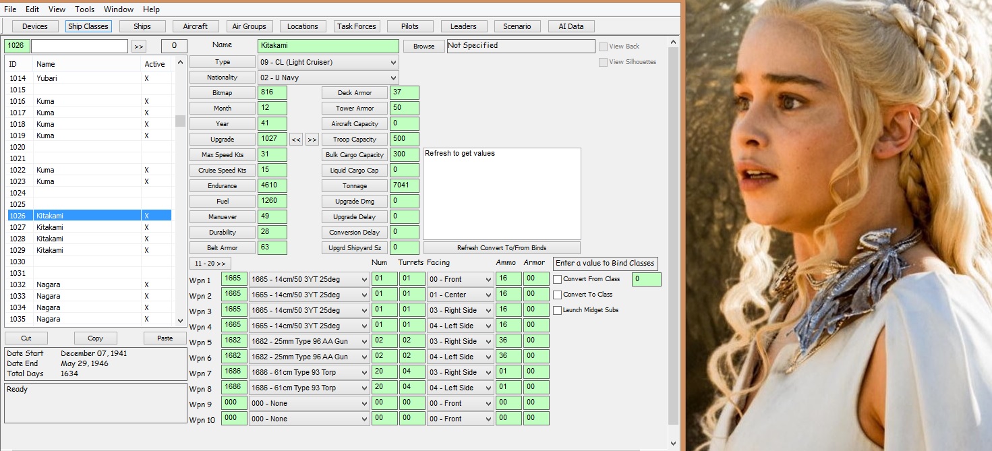Click the class search text box

pyautogui.click(x=80, y=46)
